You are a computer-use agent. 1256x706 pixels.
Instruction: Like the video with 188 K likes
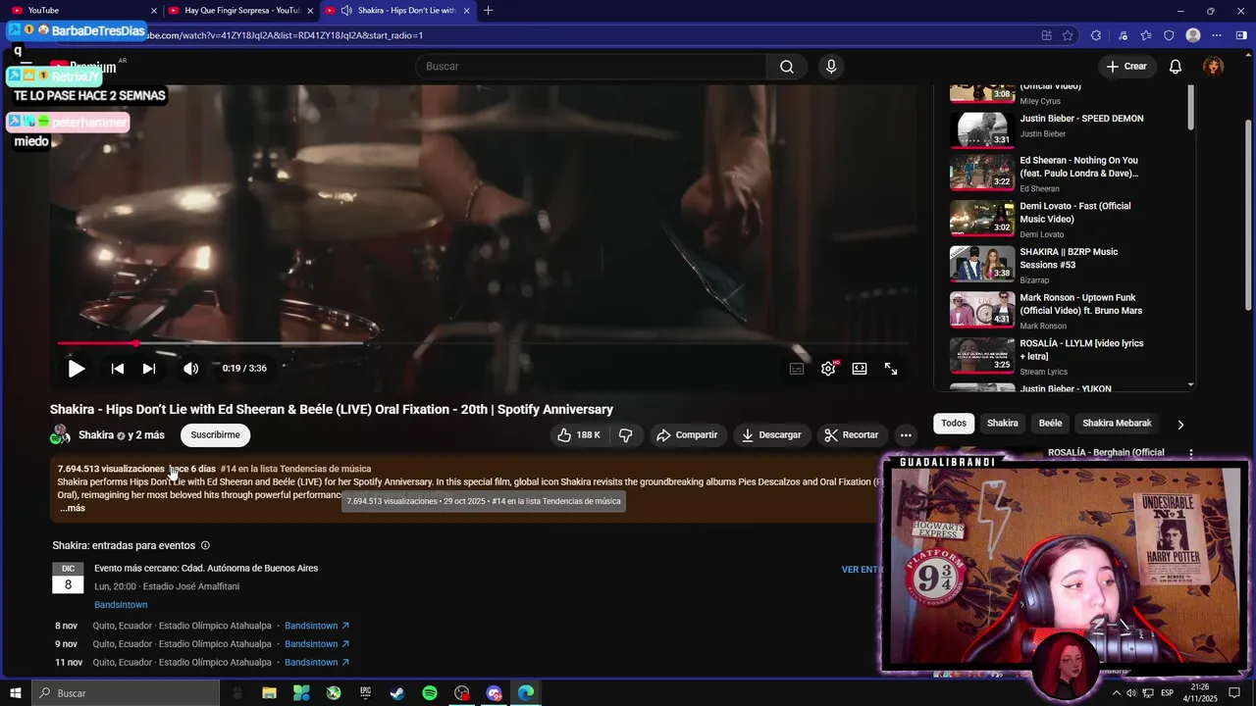click(579, 435)
